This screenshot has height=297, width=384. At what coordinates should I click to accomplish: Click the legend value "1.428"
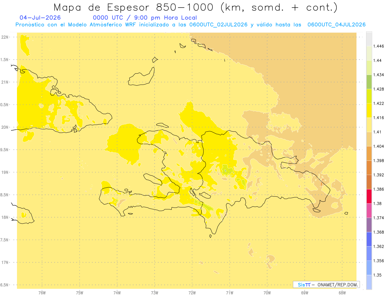coord(379,89)
